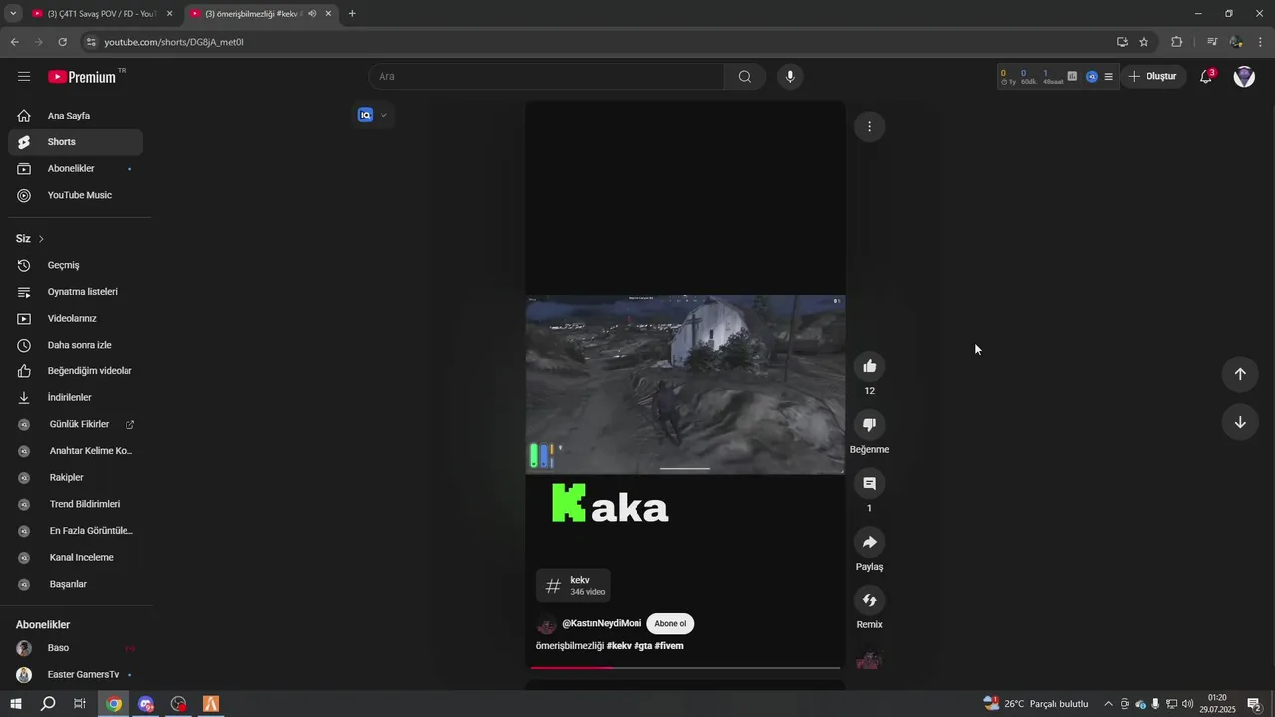1275x717 pixels.
Task: Open a new browser tab
Action: point(352,14)
